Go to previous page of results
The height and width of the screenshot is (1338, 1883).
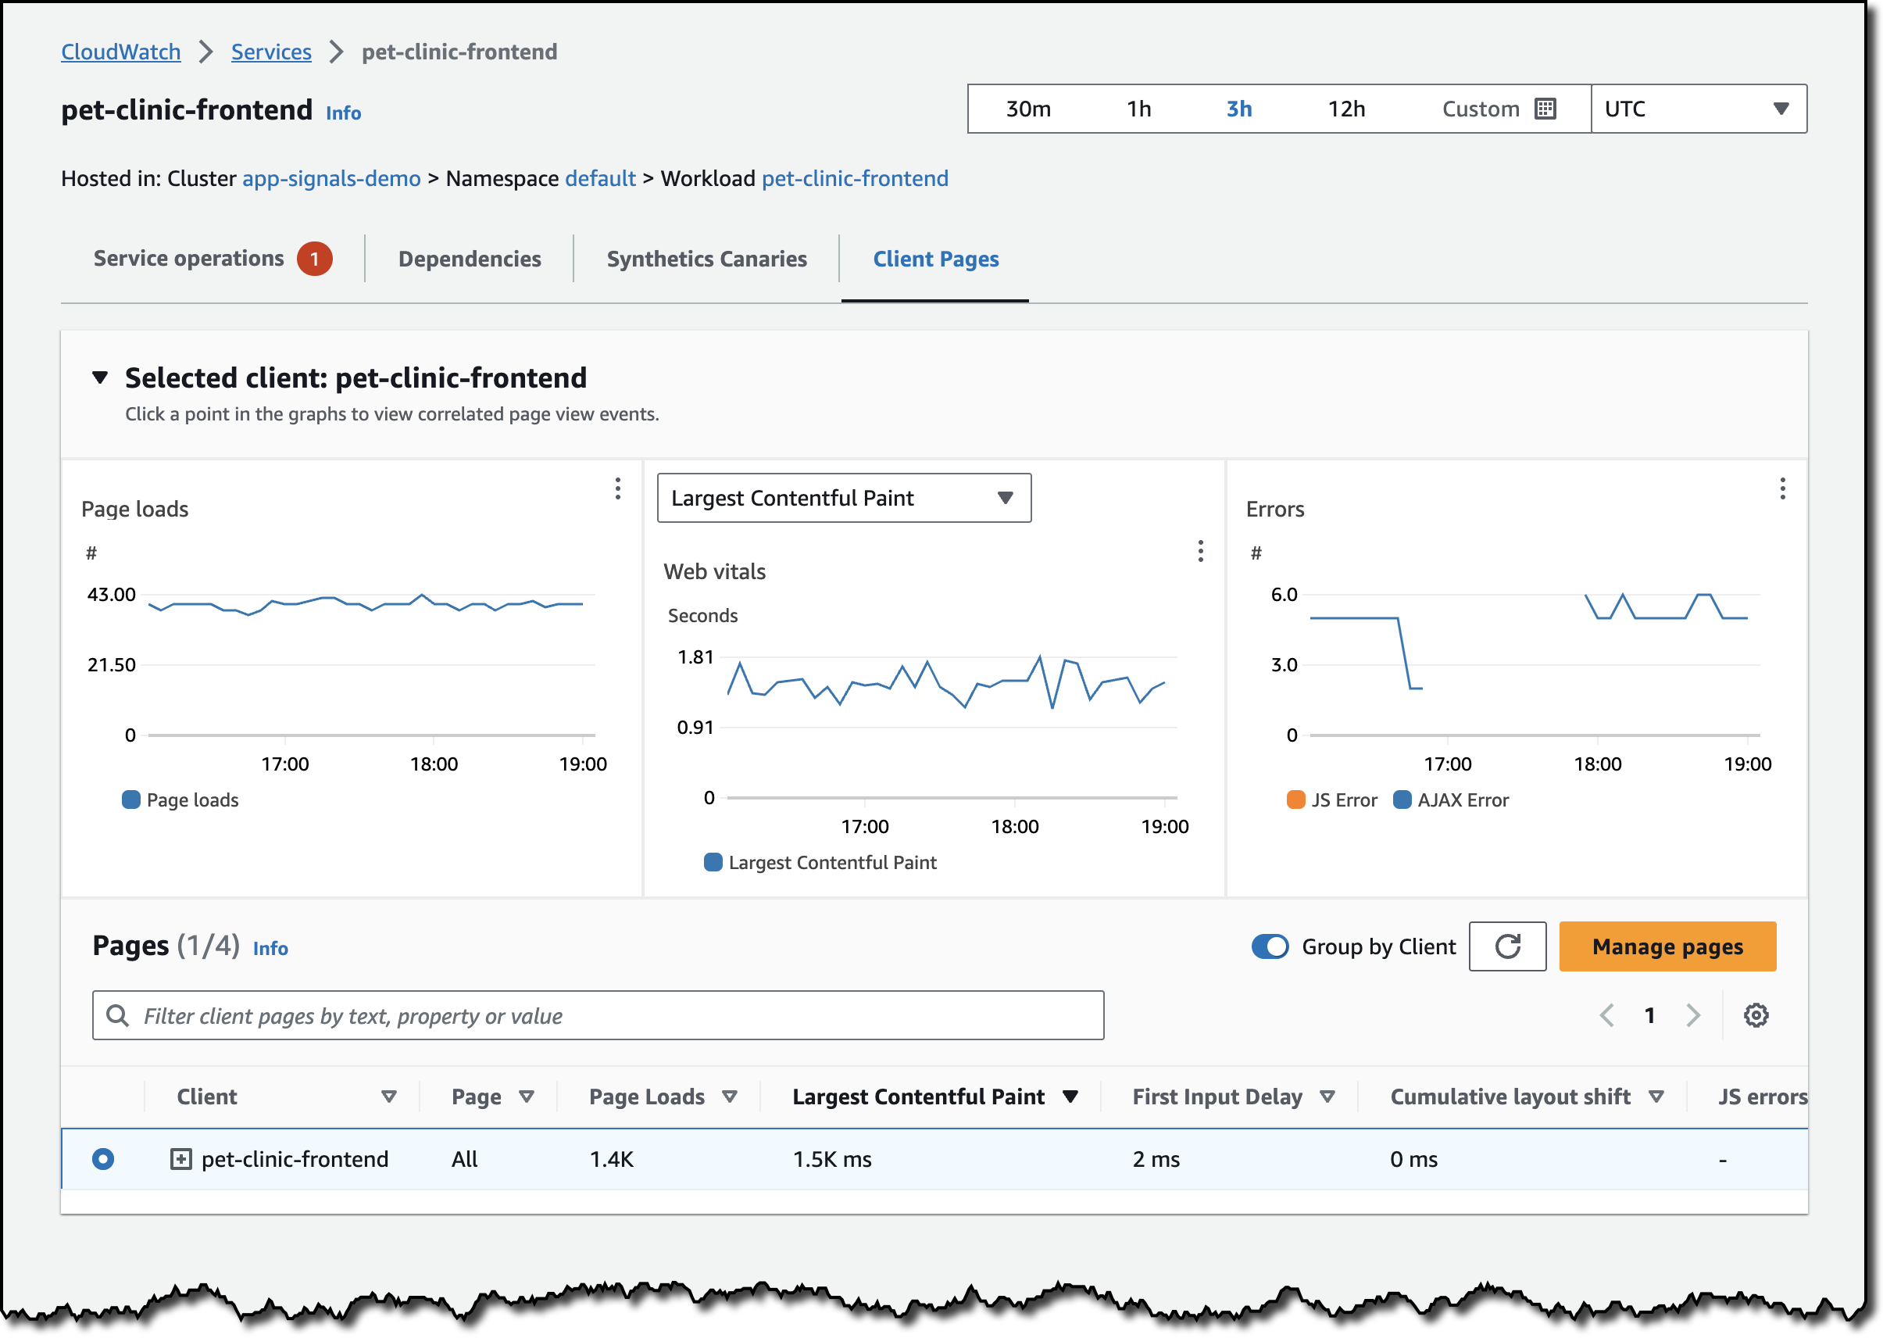click(1606, 1015)
